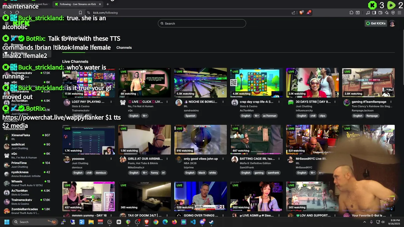Open Visual Studio Code from the taskbar
This screenshot has height=227, width=404.
tap(193, 222)
